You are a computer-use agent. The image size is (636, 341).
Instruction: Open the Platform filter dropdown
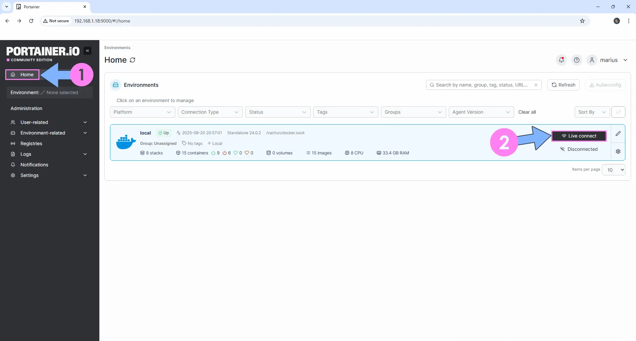[x=142, y=112]
